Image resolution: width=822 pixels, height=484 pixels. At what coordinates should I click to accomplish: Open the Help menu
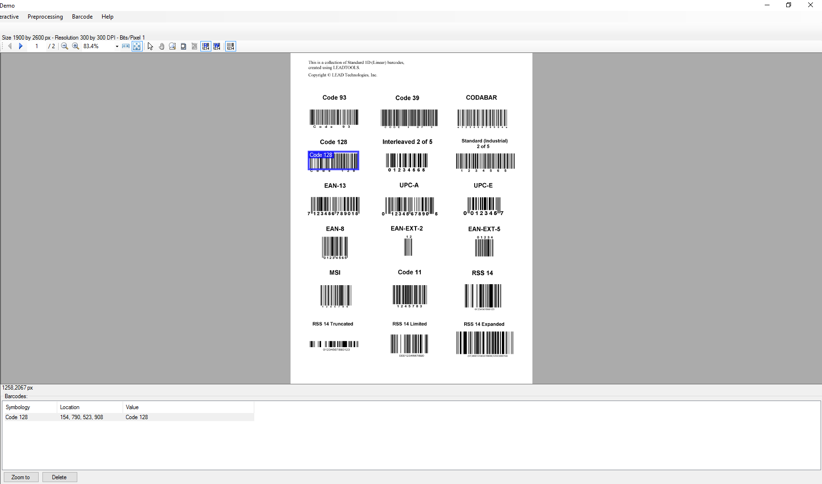click(107, 17)
